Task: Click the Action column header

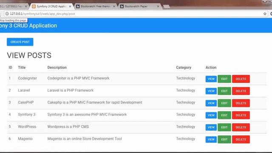Action: pyautogui.click(x=211, y=68)
